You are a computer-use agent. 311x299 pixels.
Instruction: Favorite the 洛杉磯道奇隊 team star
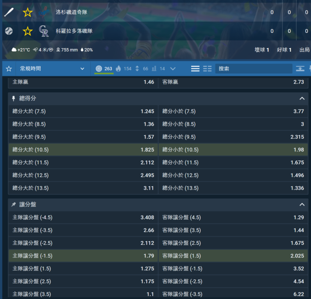pos(27,13)
